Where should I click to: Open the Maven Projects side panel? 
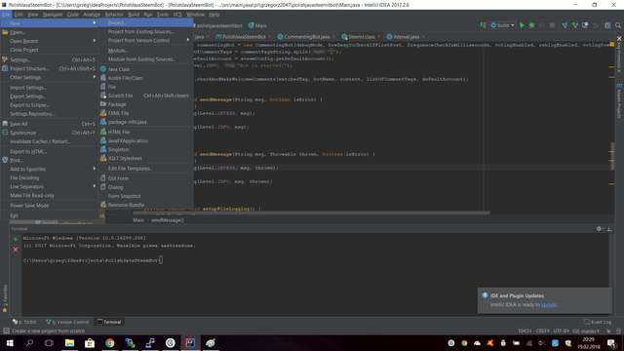point(619,100)
